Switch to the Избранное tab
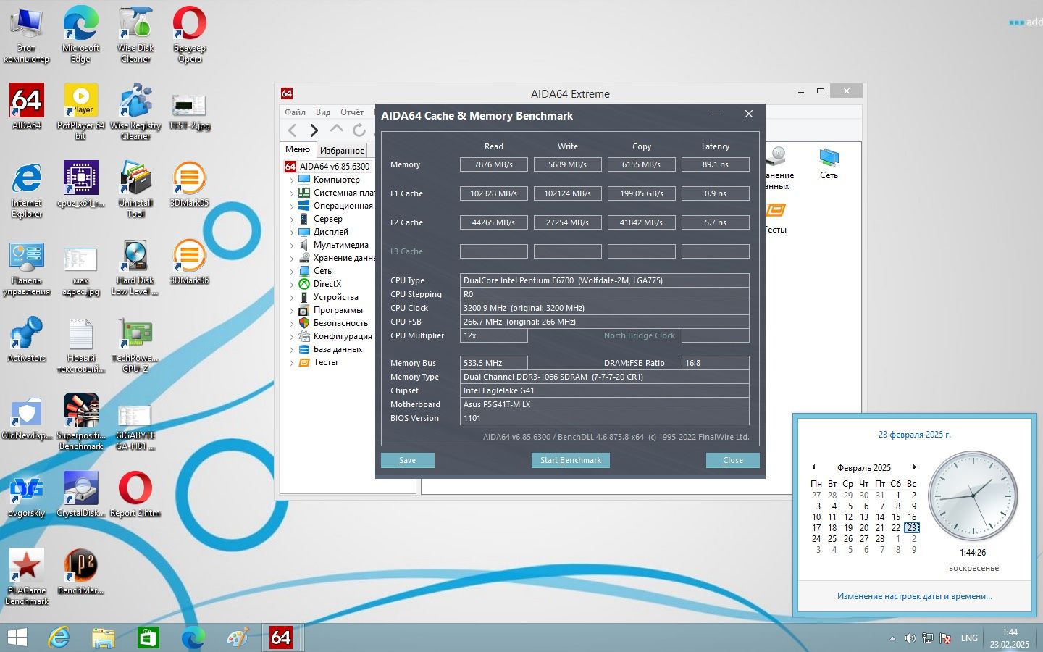 tap(342, 151)
